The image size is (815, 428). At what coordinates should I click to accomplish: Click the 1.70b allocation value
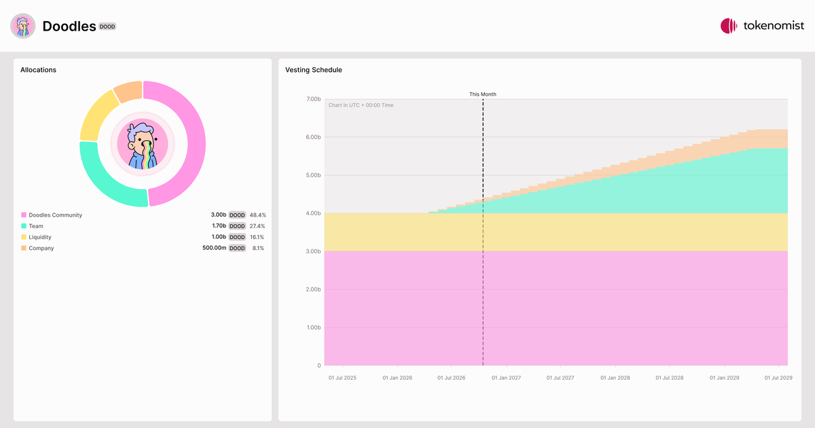coord(219,226)
